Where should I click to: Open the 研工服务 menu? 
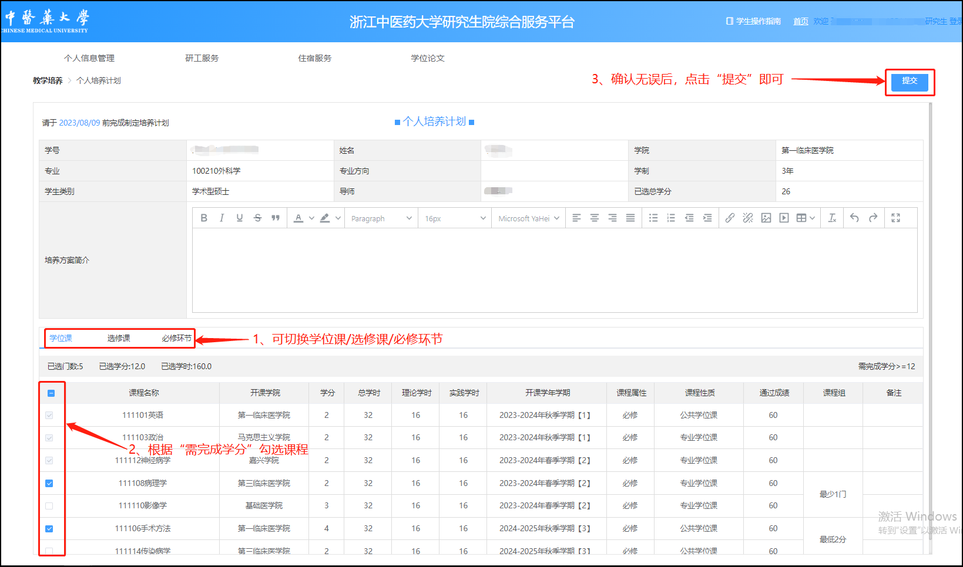(x=202, y=58)
